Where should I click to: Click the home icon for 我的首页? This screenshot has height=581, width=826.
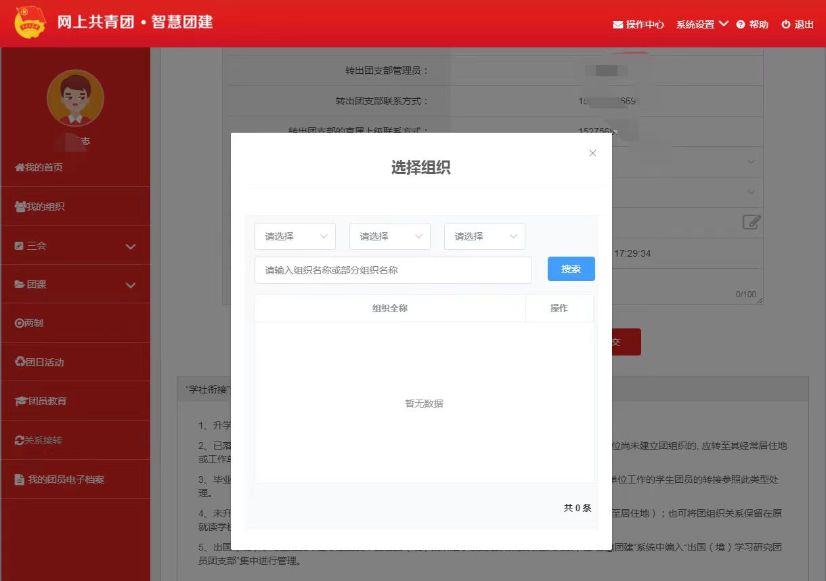click(x=20, y=167)
